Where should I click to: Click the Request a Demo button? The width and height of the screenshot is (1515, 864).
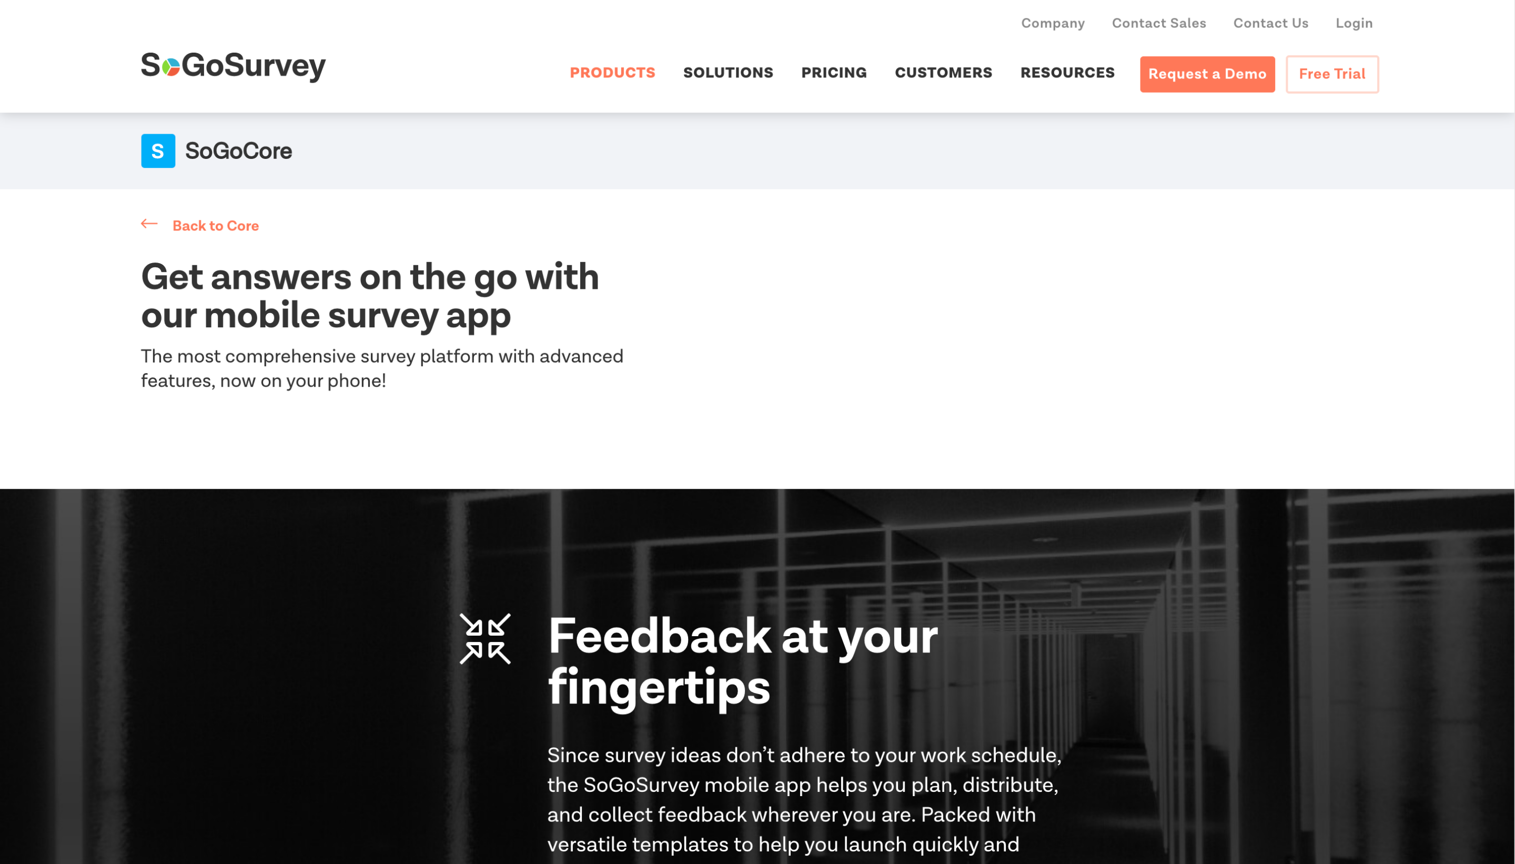pyautogui.click(x=1207, y=74)
